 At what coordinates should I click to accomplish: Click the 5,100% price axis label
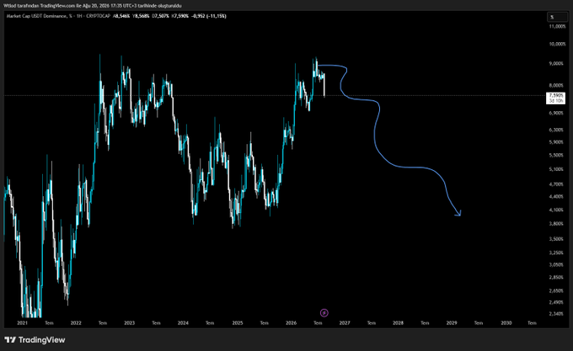(x=556, y=169)
